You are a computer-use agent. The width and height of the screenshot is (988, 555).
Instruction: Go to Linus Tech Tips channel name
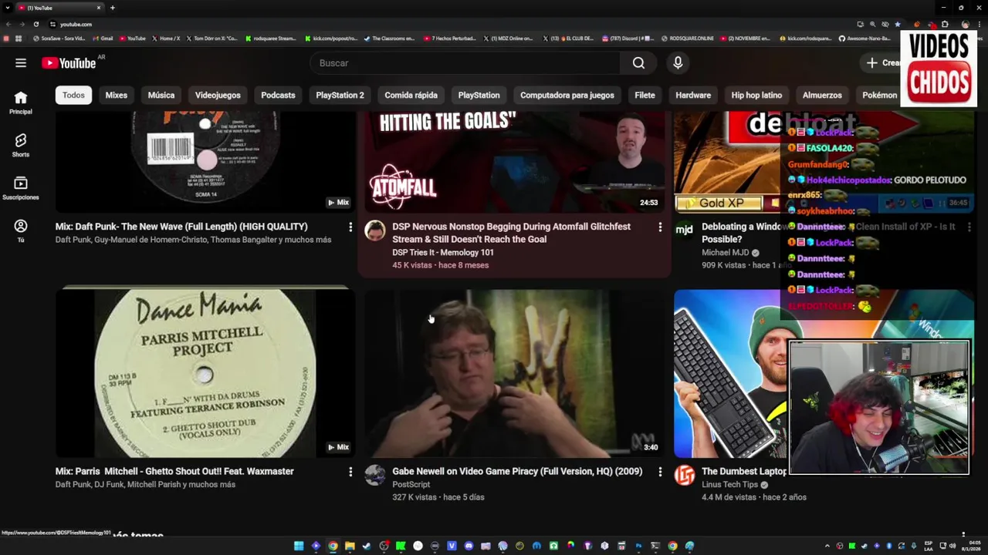[x=729, y=485]
